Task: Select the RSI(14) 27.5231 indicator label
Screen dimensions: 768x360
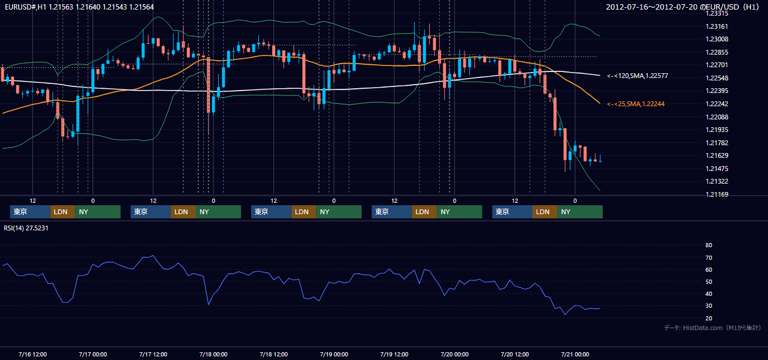Action: pos(26,228)
